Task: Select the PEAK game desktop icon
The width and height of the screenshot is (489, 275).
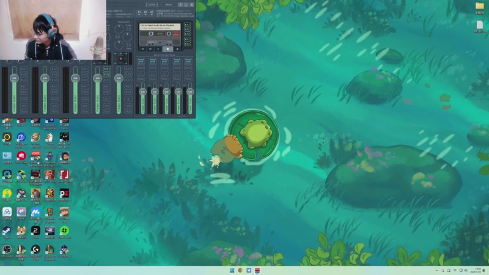Action: 21,212
